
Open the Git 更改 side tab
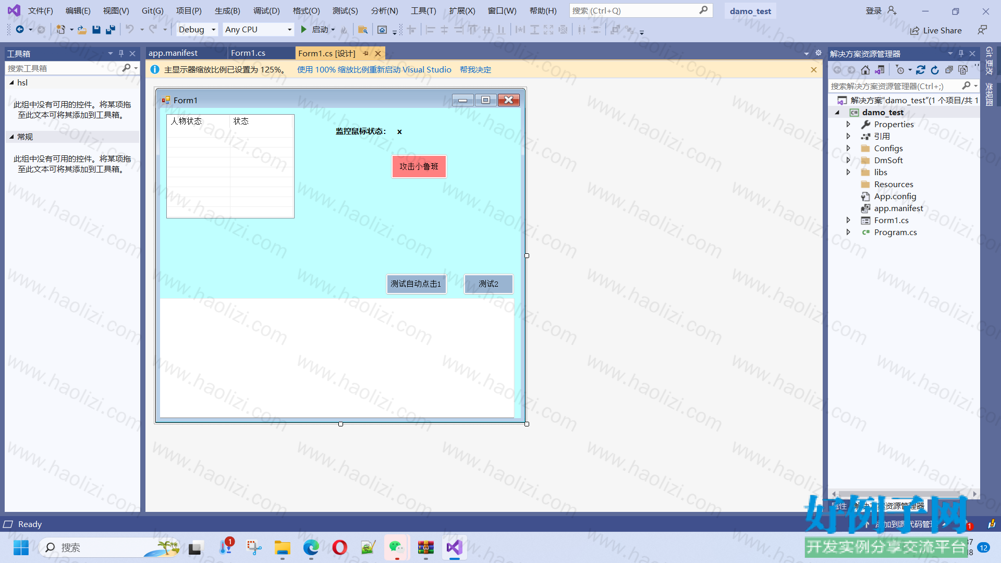[988, 61]
